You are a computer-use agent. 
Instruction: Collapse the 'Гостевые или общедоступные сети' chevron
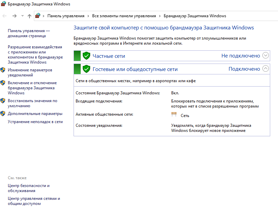(x=265, y=68)
